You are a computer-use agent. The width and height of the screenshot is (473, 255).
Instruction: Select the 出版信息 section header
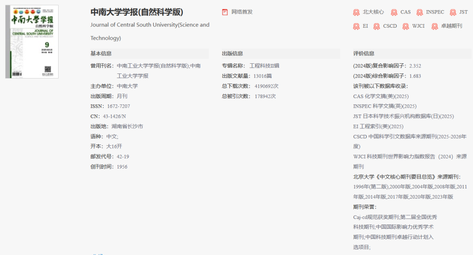[x=232, y=54]
